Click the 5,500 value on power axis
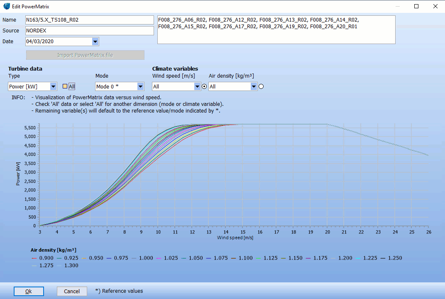 (x=30, y=128)
